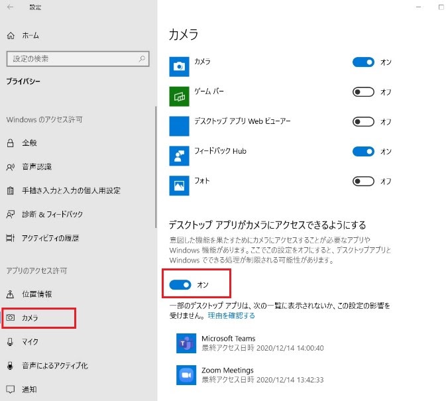Disable フィードバック Hub camera toggle
Image resolution: width=448 pixels, height=401 pixels.
coord(363,152)
